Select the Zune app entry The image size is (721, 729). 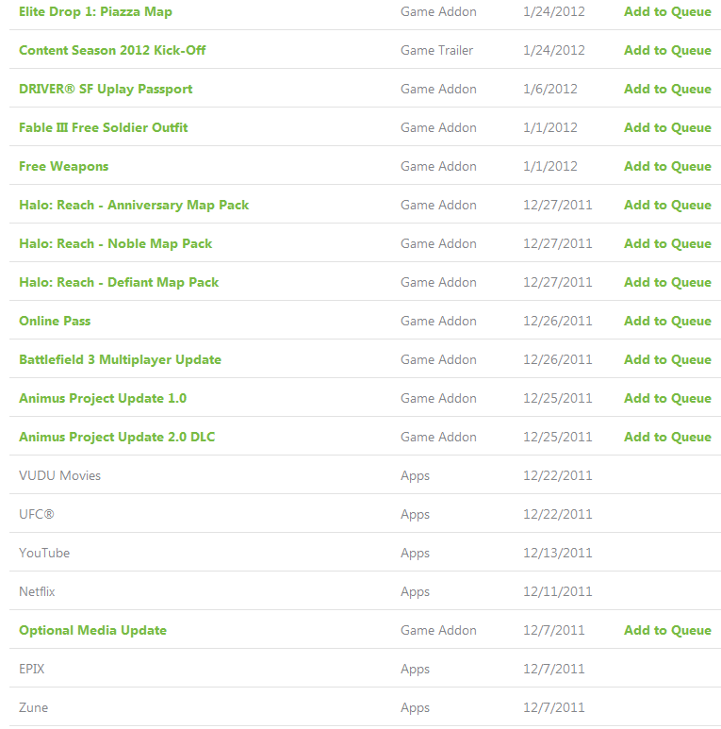pos(33,707)
